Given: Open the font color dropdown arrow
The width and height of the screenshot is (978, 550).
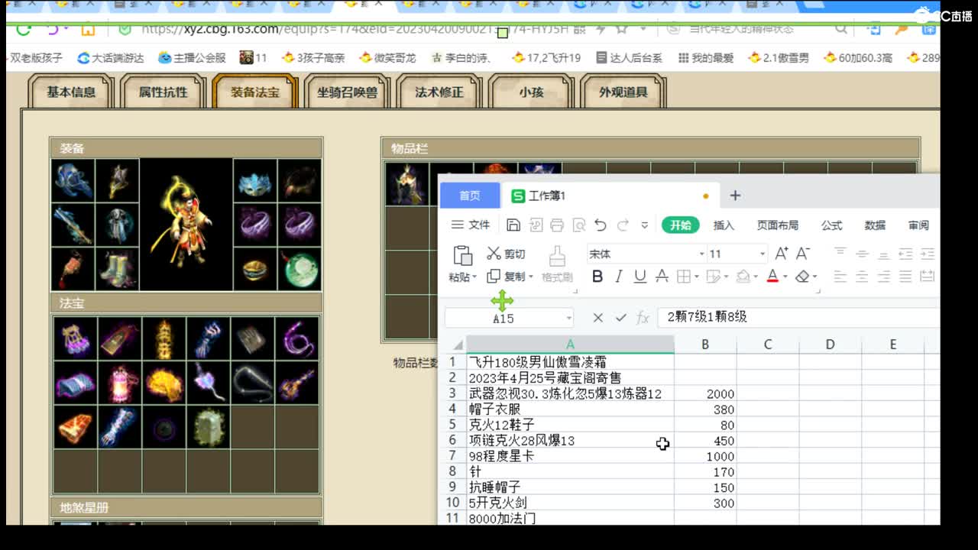Looking at the screenshot, I should click(785, 277).
